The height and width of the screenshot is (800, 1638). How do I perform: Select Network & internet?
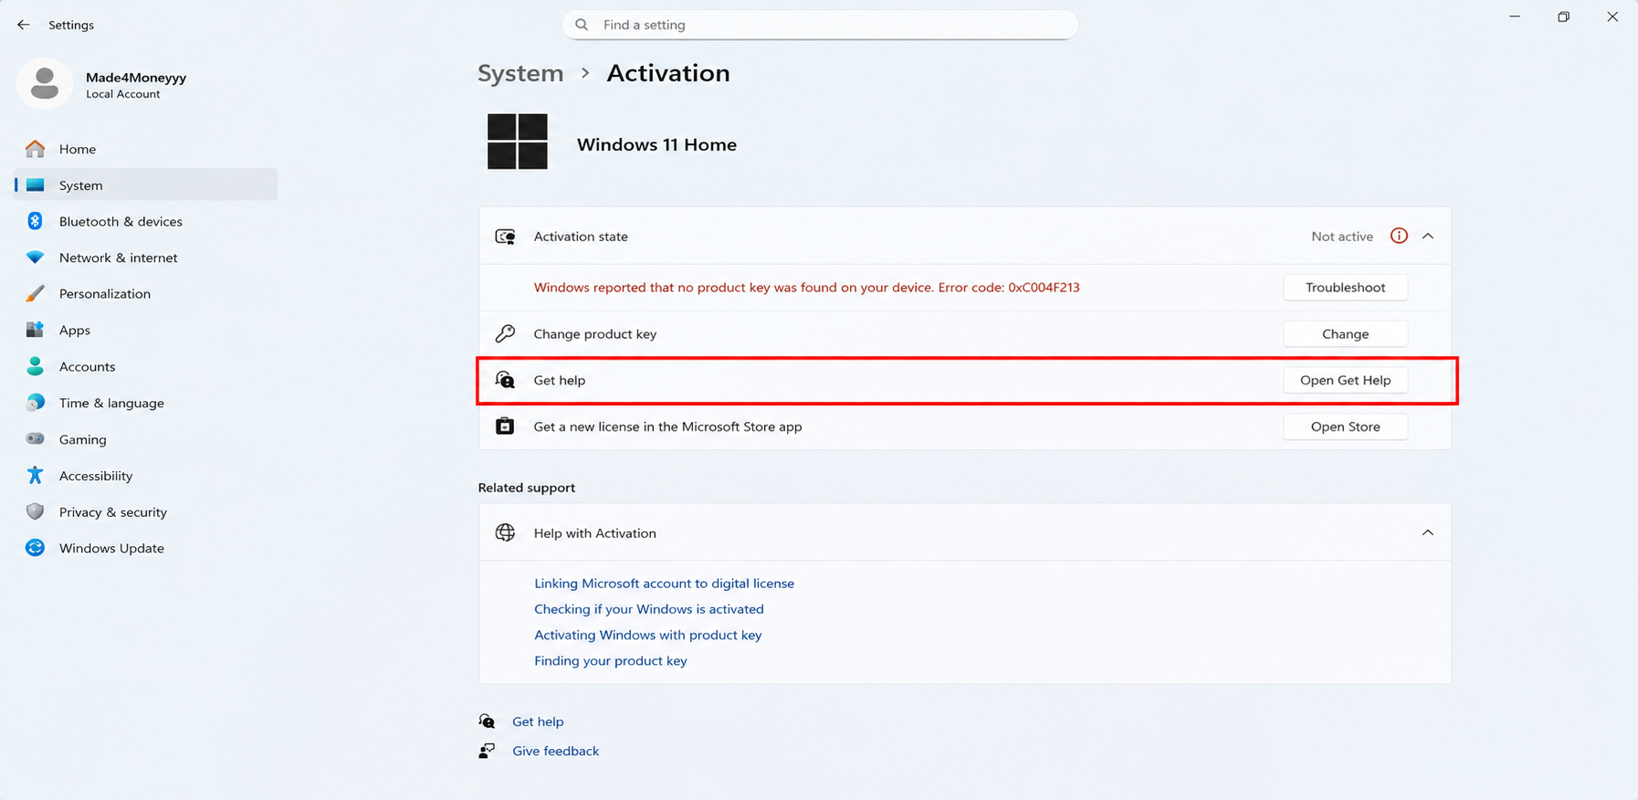click(146, 258)
